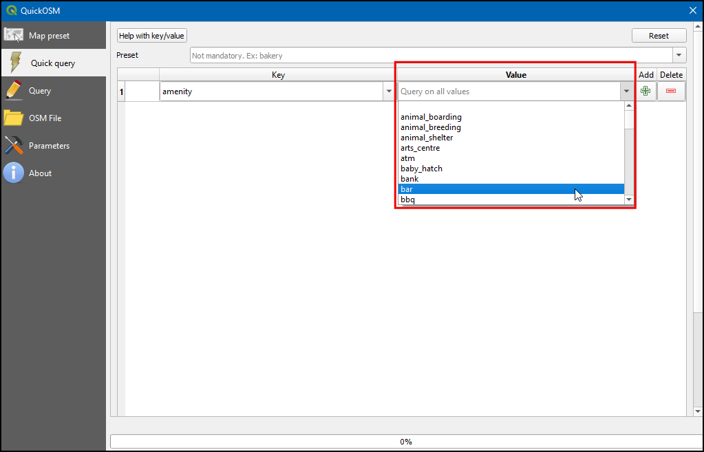Click the 0% progress bar
704x452 pixels.
pos(405,442)
